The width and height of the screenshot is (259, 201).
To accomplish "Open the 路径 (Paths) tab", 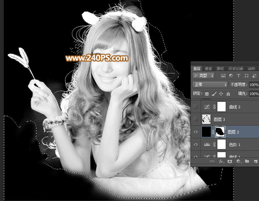I will click(x=220, y=69).
